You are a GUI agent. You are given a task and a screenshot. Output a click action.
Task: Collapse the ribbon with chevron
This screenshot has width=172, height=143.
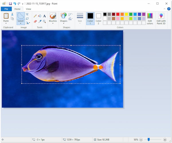click(165, 9)
